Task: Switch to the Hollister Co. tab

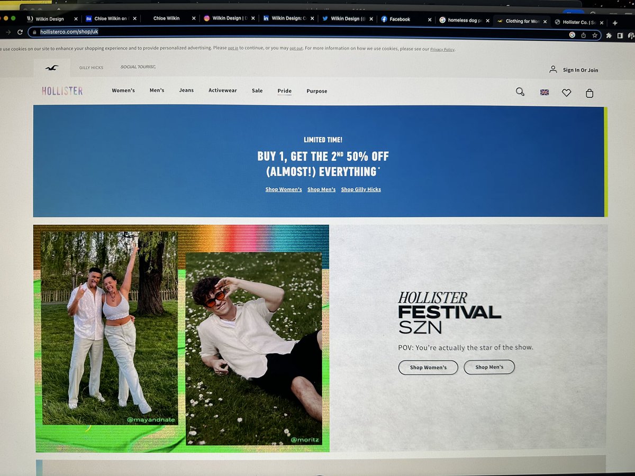Action: (578, 22)
